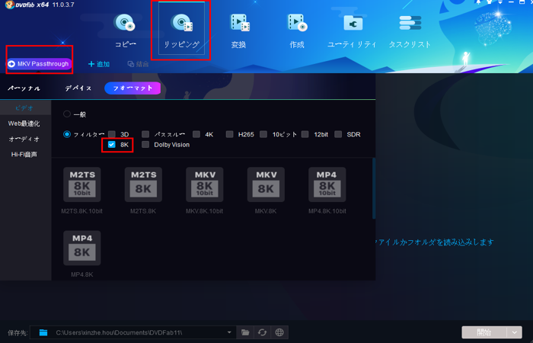Tick the 12bit filter checkbox
The width and height of the screenshot is (533, 343).
point(305,134)
